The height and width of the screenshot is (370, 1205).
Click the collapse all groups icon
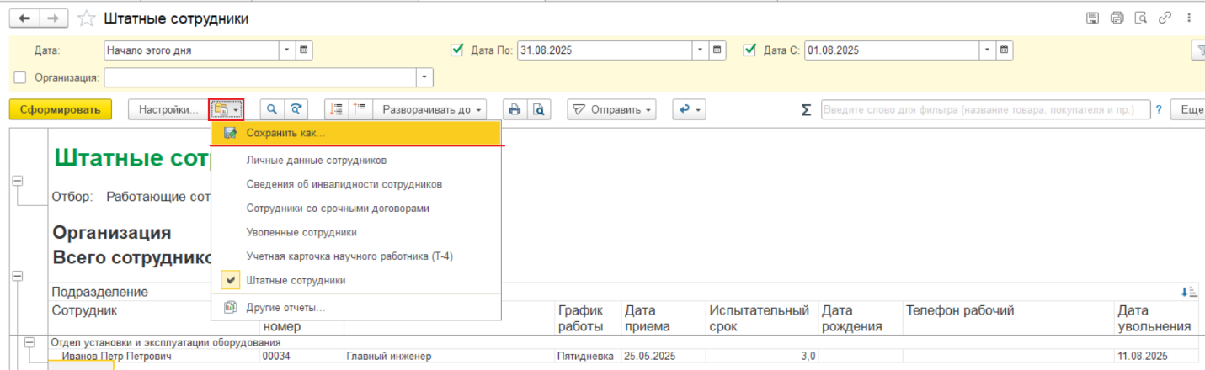click(x=360, y=109)
